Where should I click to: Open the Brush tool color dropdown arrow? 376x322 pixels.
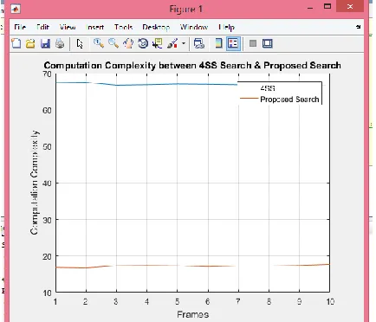tap(183, 43)
